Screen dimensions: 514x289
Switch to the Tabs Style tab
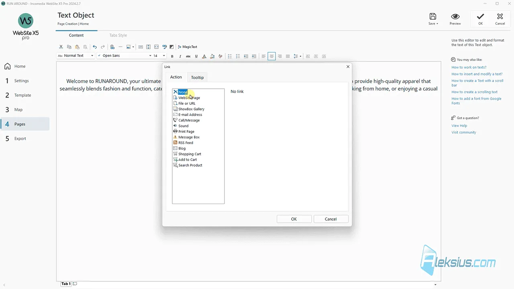[118, 35]
